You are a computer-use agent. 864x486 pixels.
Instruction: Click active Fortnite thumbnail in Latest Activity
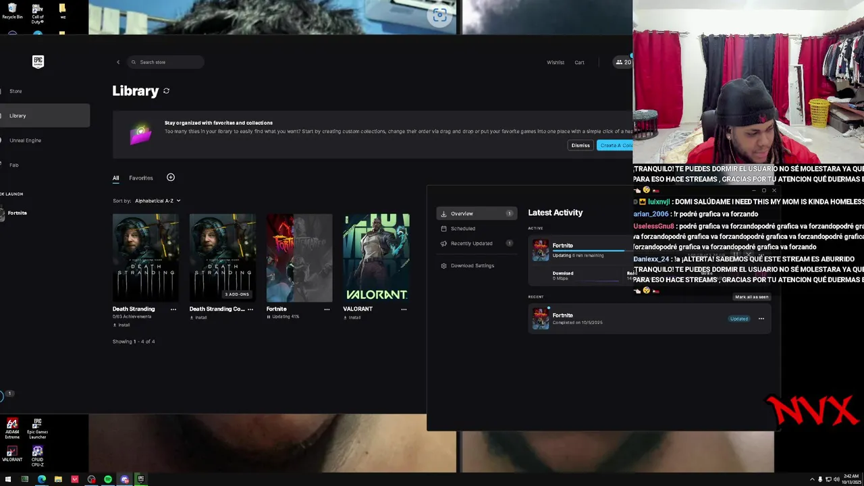[x=541, y=250]
